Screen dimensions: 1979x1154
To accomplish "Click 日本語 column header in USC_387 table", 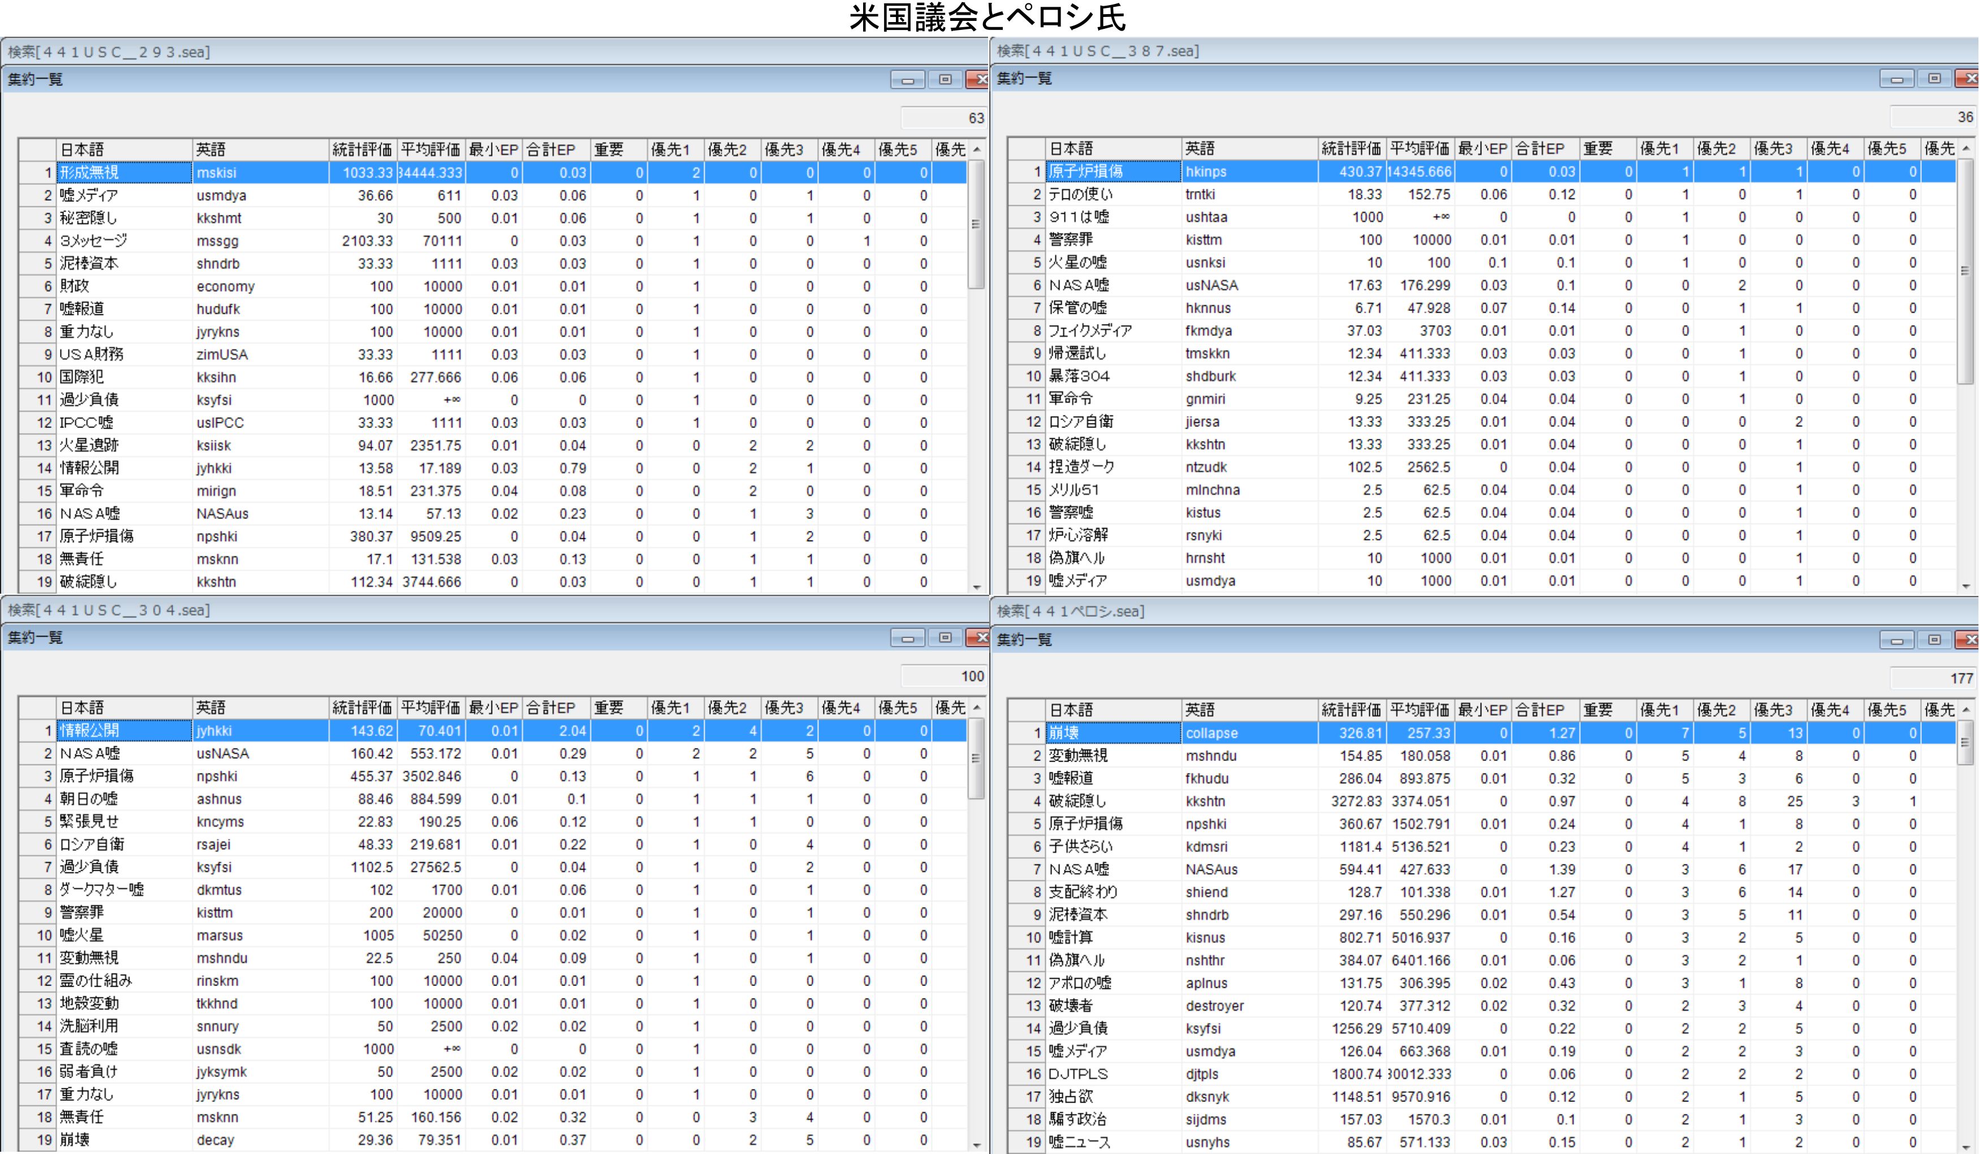I will pos(1114,148).
